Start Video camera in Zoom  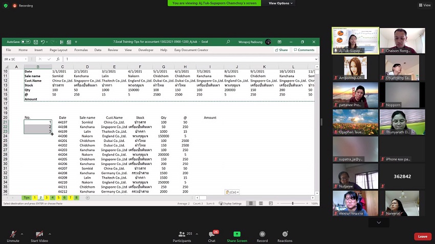39,236
